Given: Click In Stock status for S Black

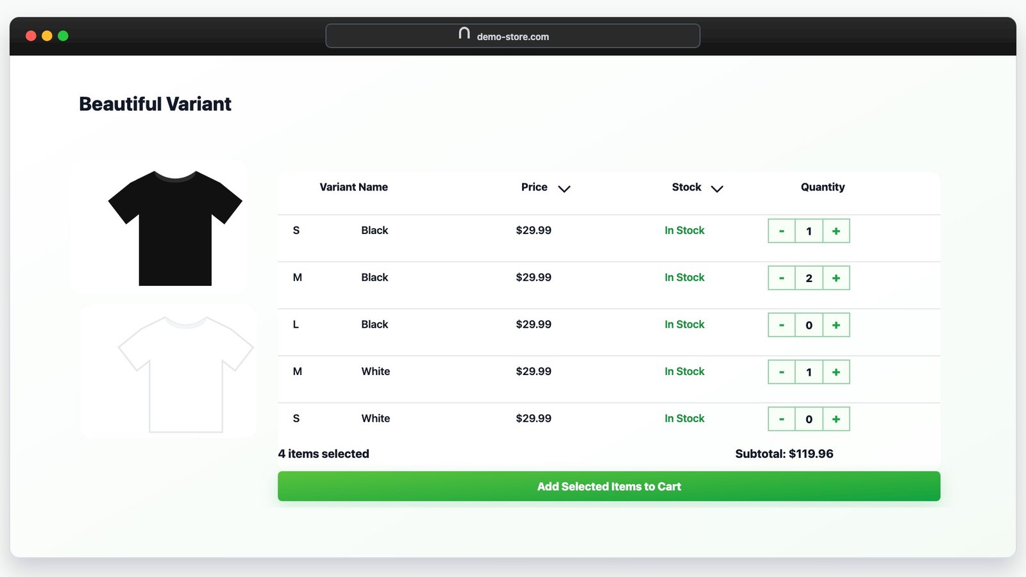Looking at the screenshot, I should click(684, 230).
